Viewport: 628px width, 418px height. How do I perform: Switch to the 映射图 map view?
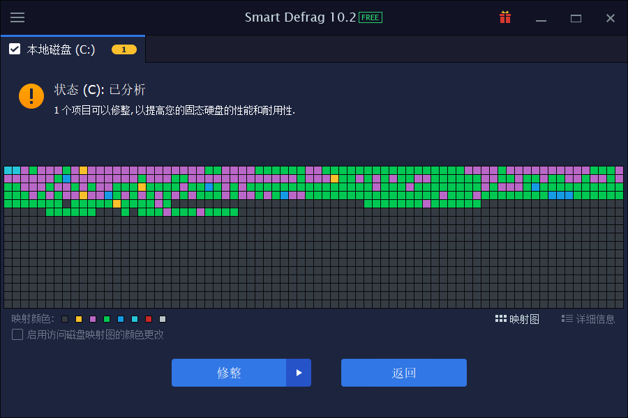click(x=517, y=318)
